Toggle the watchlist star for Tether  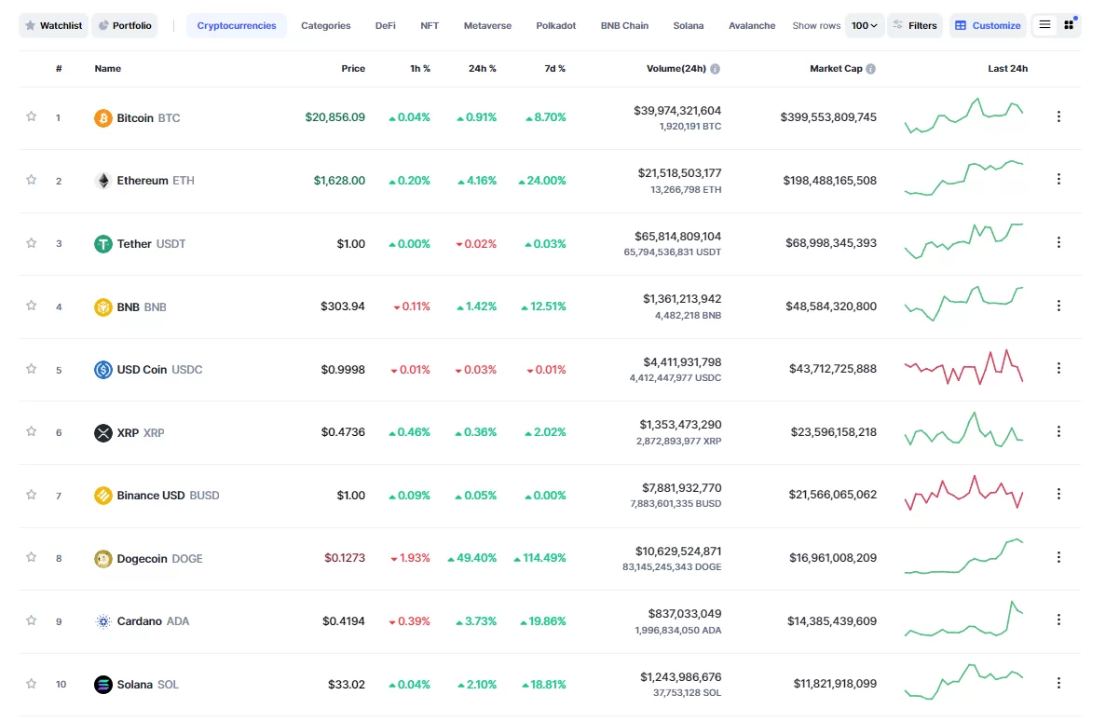pyautogui.click(x=32, y=243)
